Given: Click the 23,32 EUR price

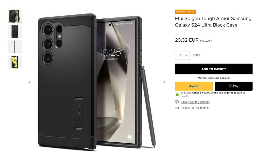Looking at the screenshot, I should tap(187, 40).
